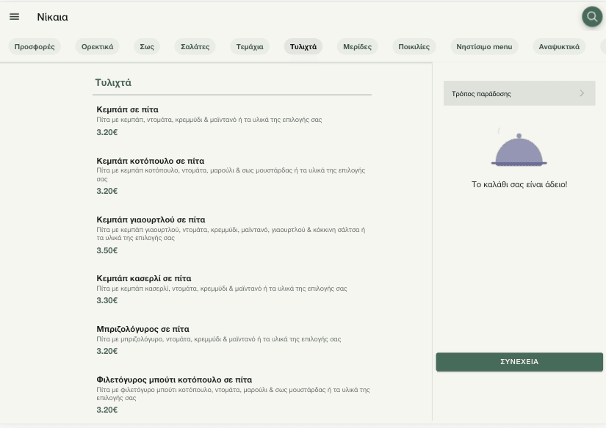The height and width of the screenshot is (428, 606).
Task: Select the Ορεκτικά category tab
Action: coord(98,47)
